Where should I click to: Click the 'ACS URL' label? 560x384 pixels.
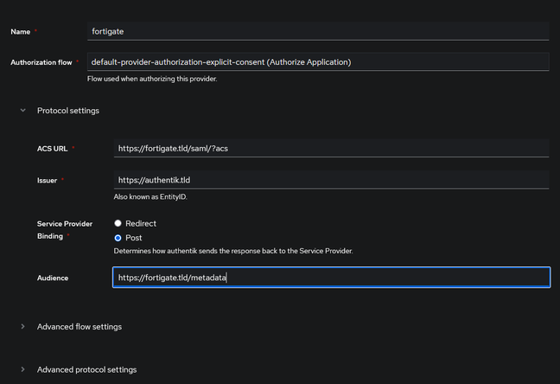click(47, 149)
